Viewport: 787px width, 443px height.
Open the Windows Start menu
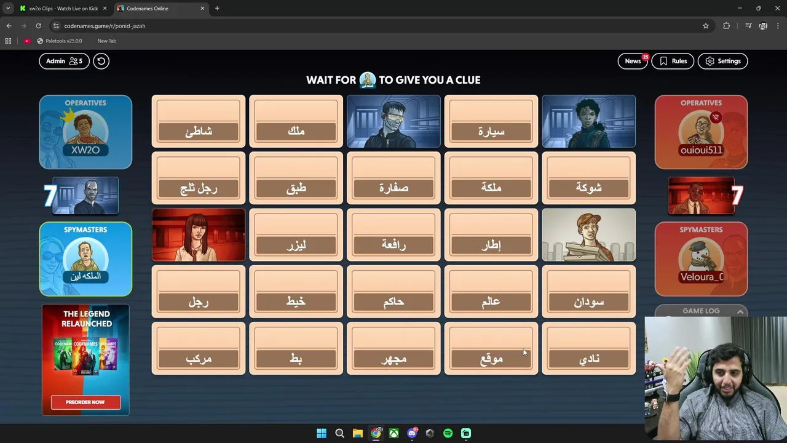coord(322,433)
